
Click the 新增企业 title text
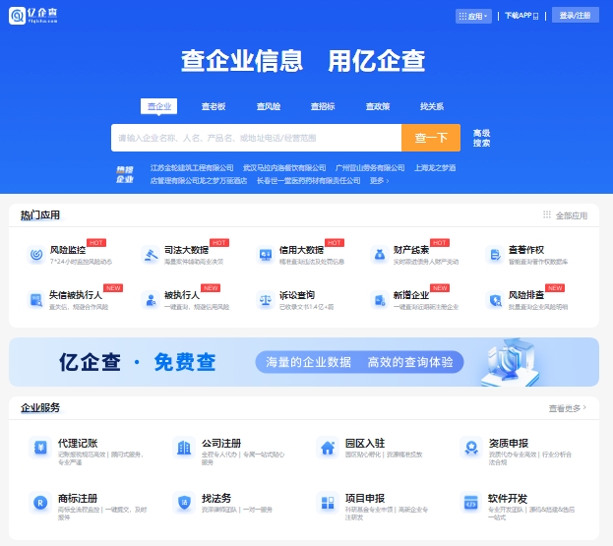coord(411,295)
